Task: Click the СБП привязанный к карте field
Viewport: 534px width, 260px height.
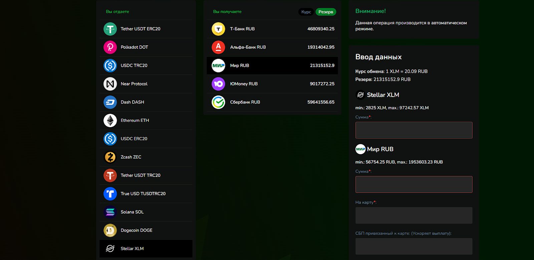Action: 414,246
